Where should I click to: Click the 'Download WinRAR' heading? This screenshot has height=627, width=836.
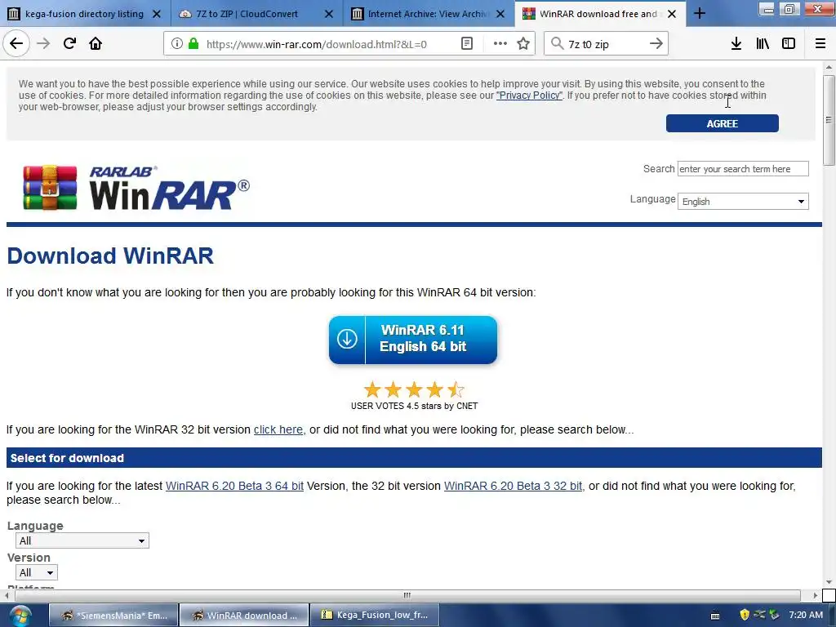coord(110,256)
